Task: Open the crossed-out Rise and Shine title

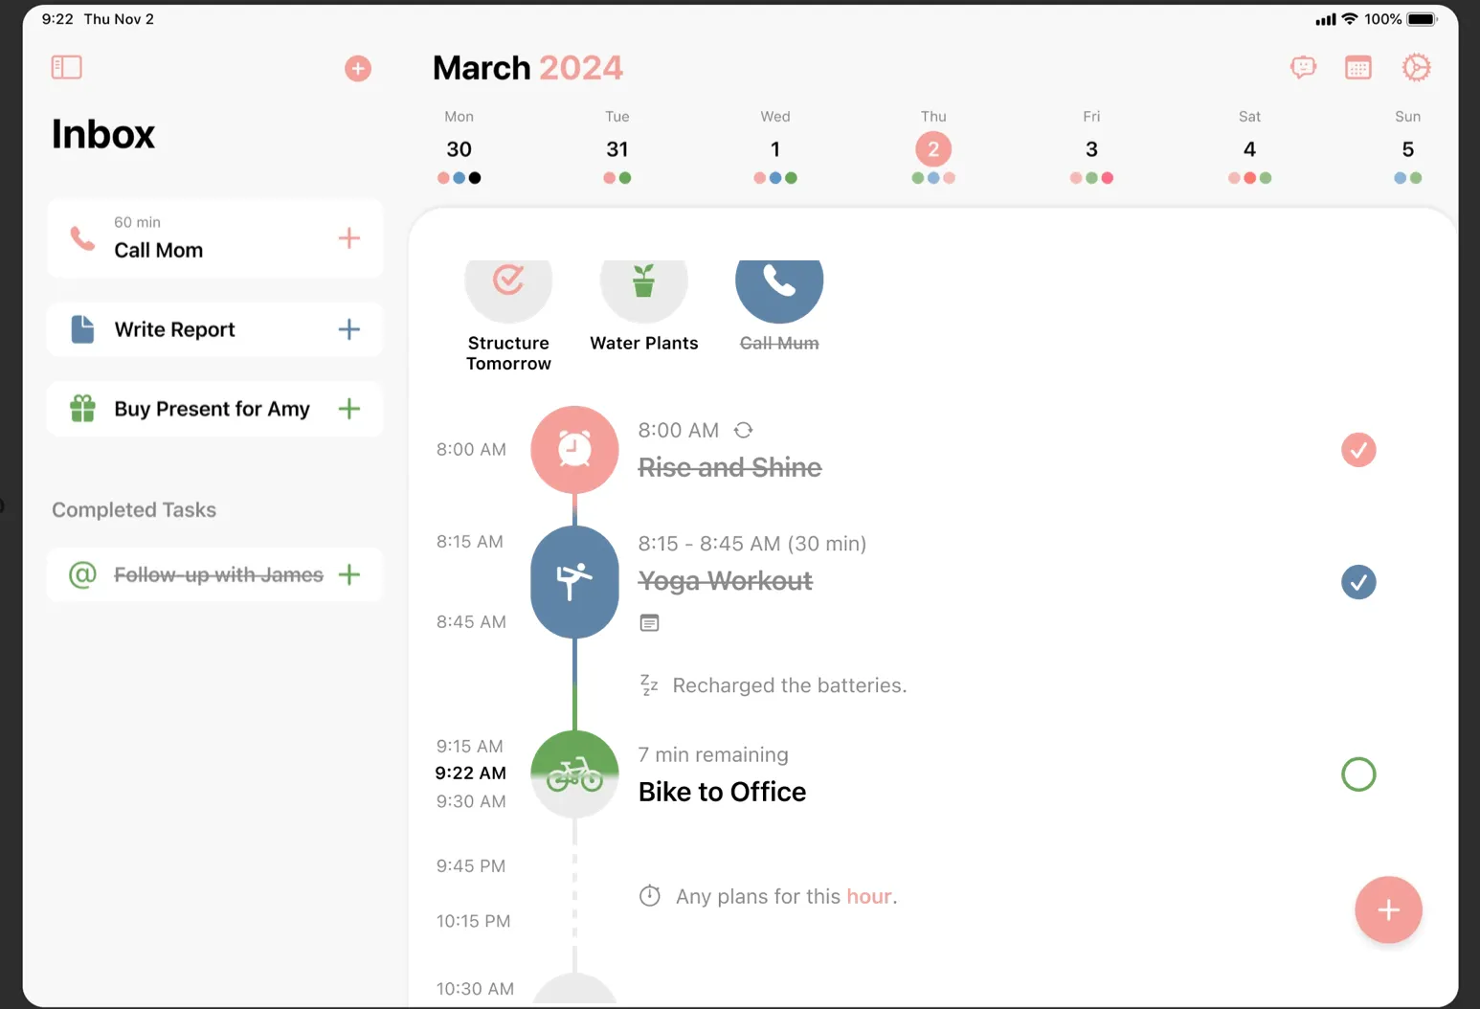Action: click(730, 467)
